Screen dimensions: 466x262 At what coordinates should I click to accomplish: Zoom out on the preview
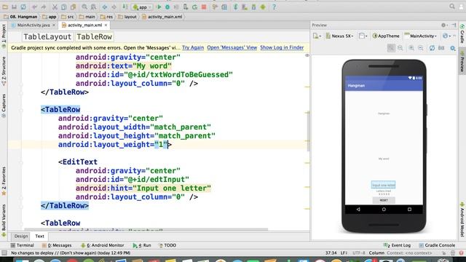(x=421, y=48)
